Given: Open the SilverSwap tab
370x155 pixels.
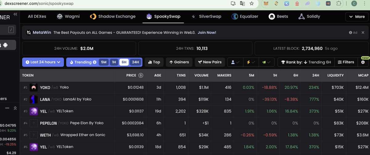Looking at the screenshot, I should [x=206, y=16].
